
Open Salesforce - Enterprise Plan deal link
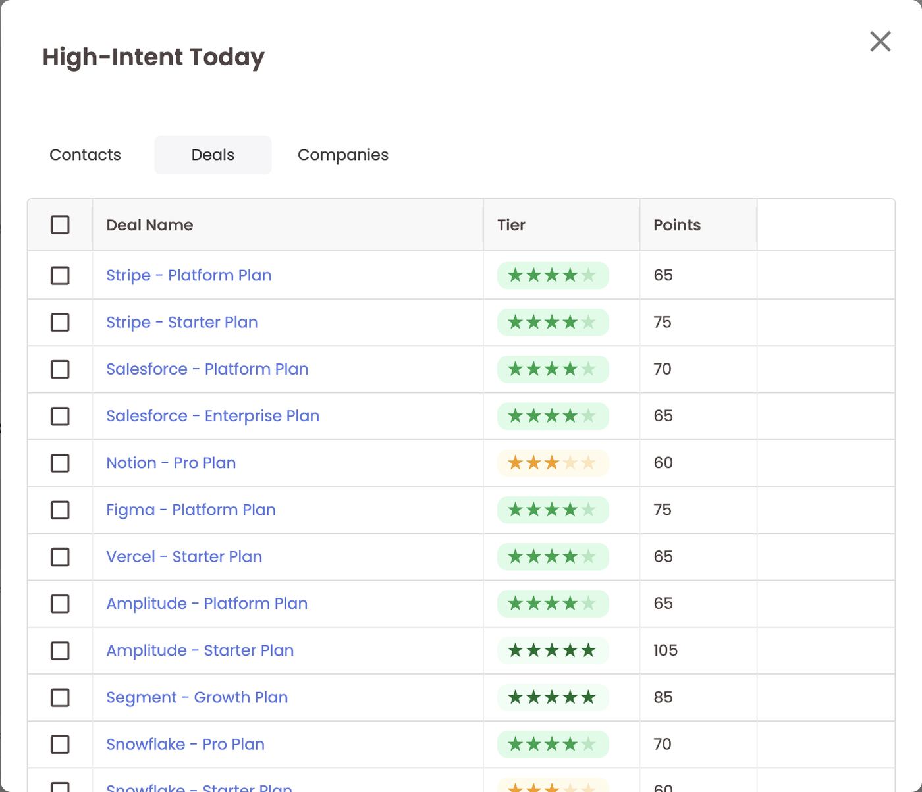[x=213, y=416]
